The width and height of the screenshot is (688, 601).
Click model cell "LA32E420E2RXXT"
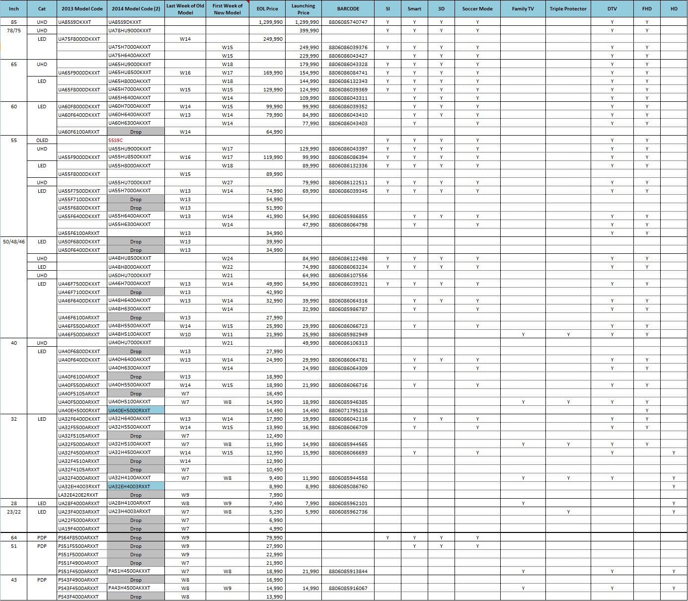[82, 495]
